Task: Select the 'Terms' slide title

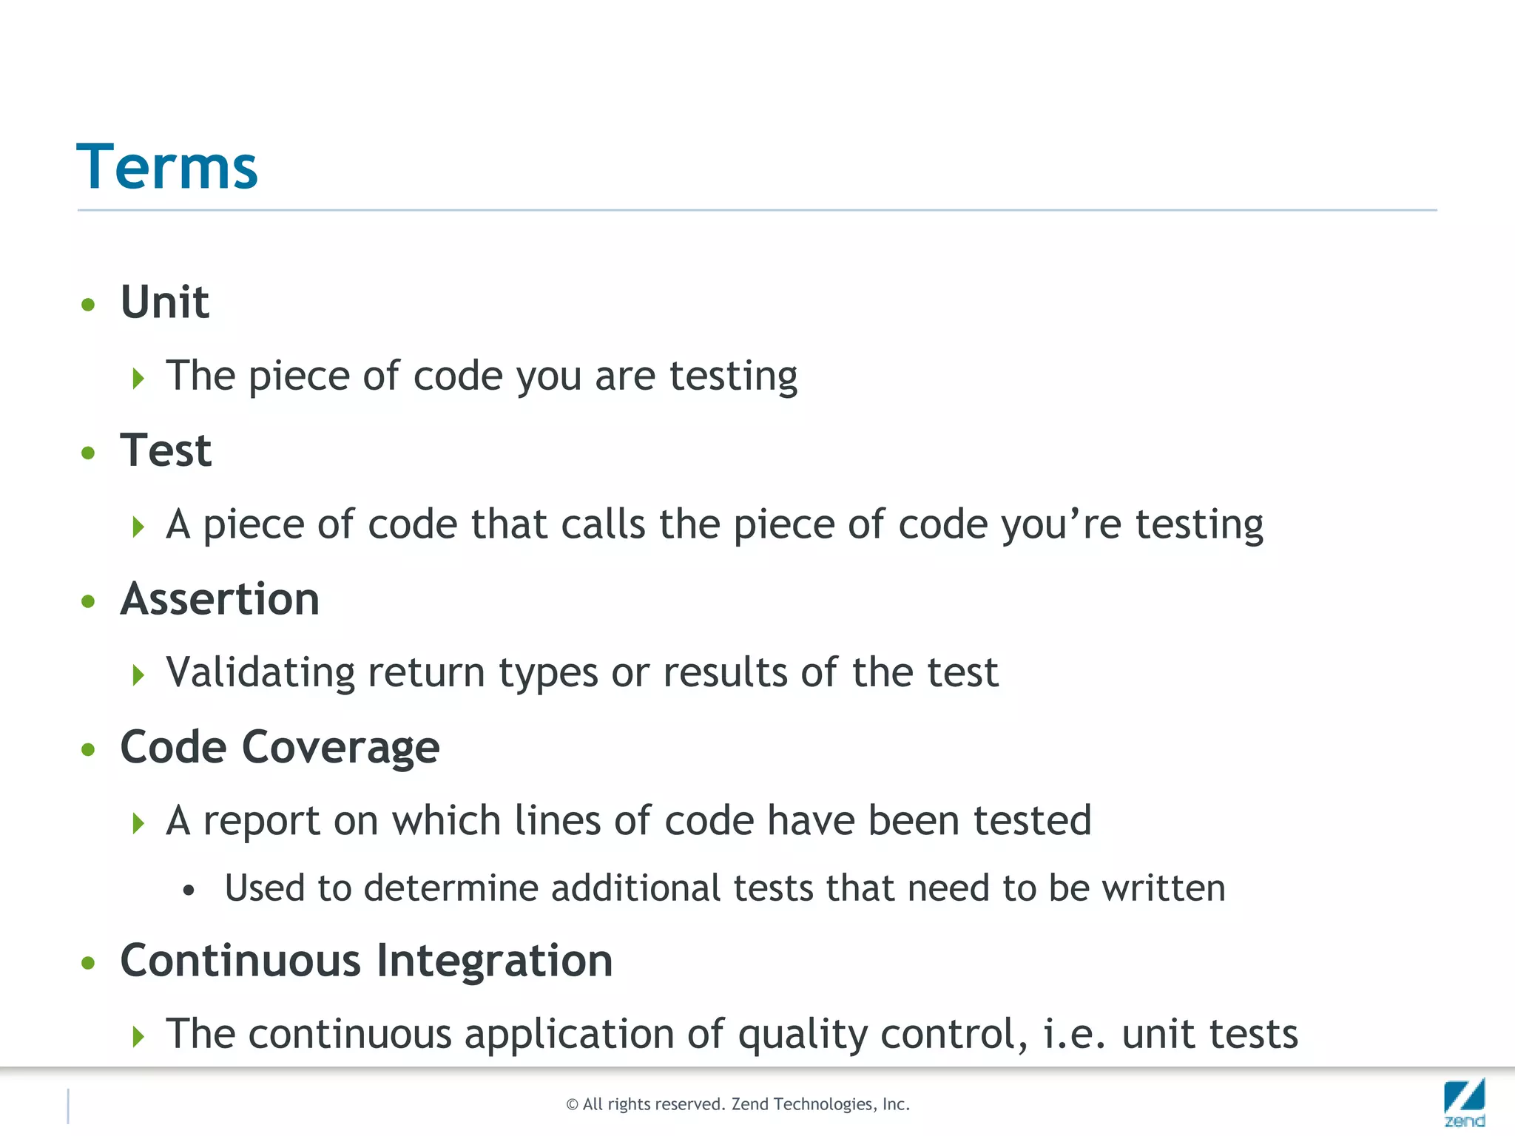Action: click(x=167, y=167)
